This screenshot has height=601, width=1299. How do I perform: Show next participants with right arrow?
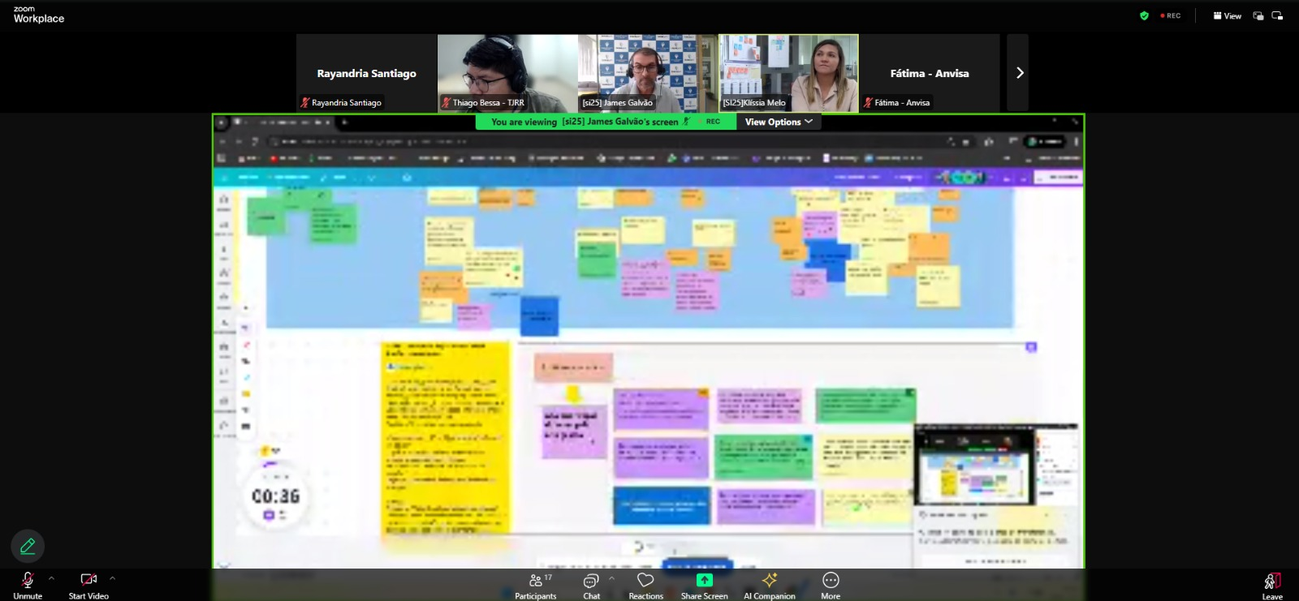tap(1019, 73)
